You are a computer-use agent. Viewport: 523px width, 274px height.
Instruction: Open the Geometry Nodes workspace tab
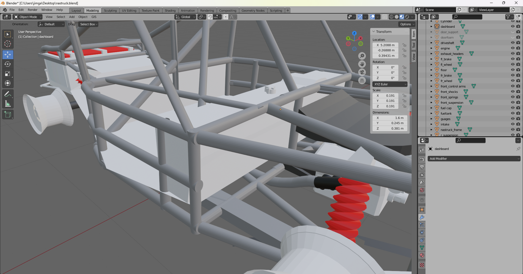coord(253,11)
